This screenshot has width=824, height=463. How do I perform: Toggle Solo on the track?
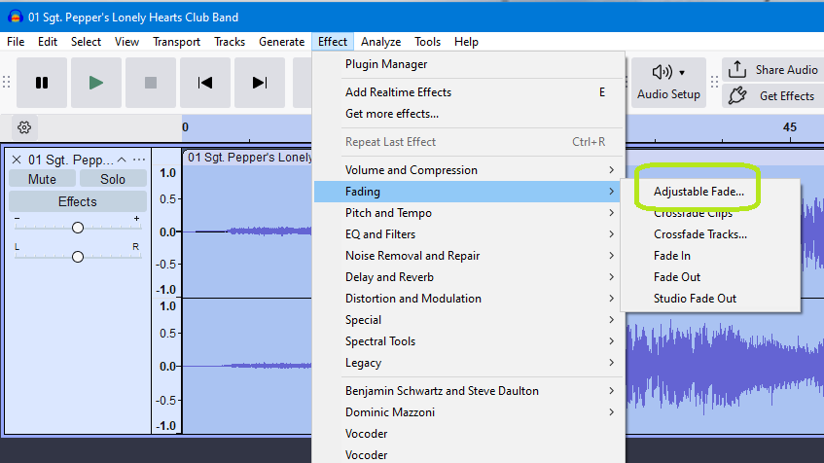click(113, 179)
